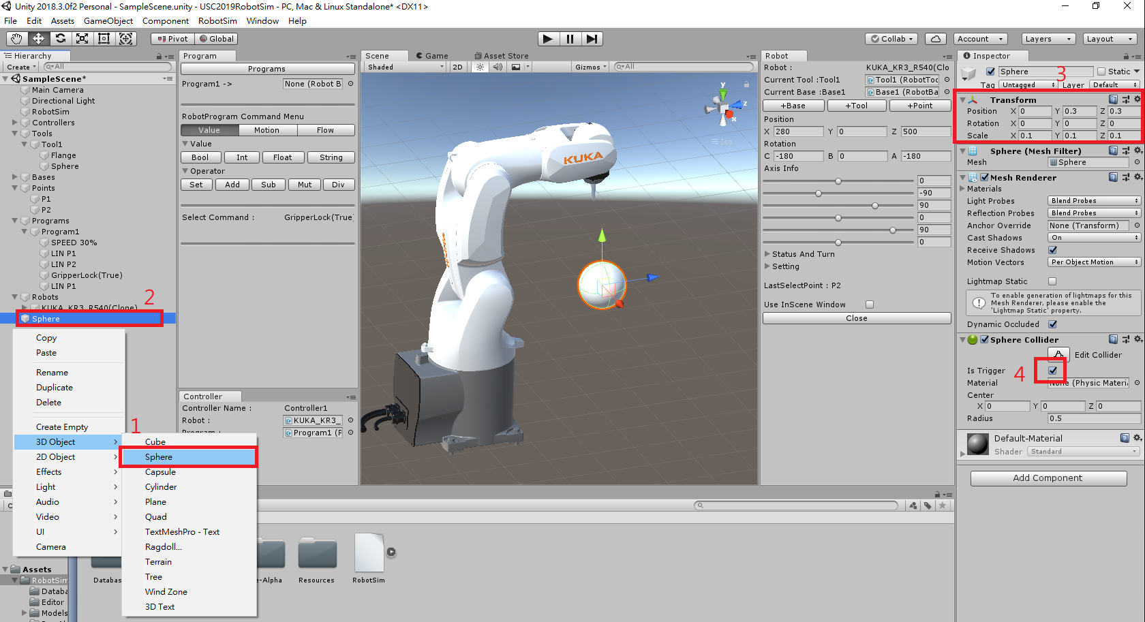Open Mesh Sphere object picker circle
This screenshot has height=622, width=1145.
[x=1137, y=162]
